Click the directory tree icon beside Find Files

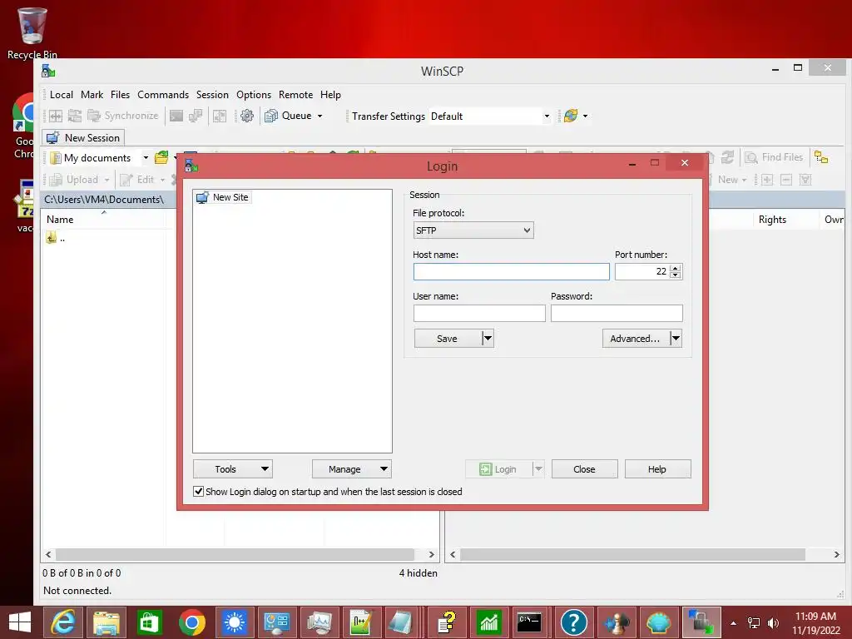click(821, 157)
